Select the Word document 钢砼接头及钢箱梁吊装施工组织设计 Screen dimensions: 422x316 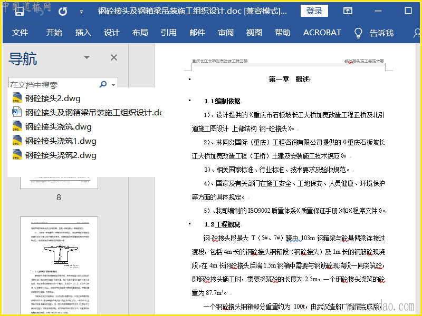(93, 112)
